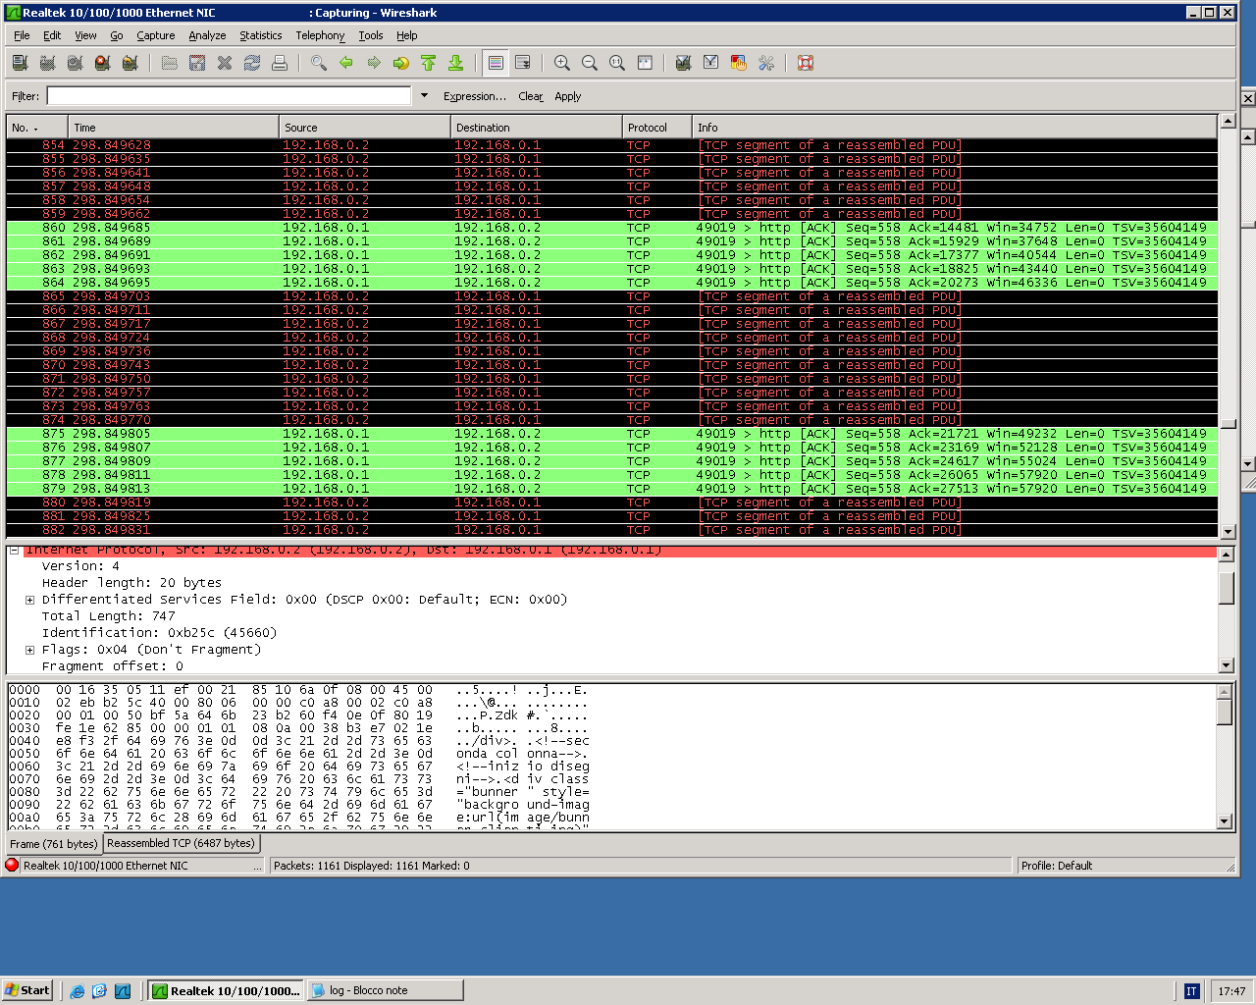Click packet list scrollbar down arrow
Screen dimensions: 1256x1005
(x=1228, y=531)
